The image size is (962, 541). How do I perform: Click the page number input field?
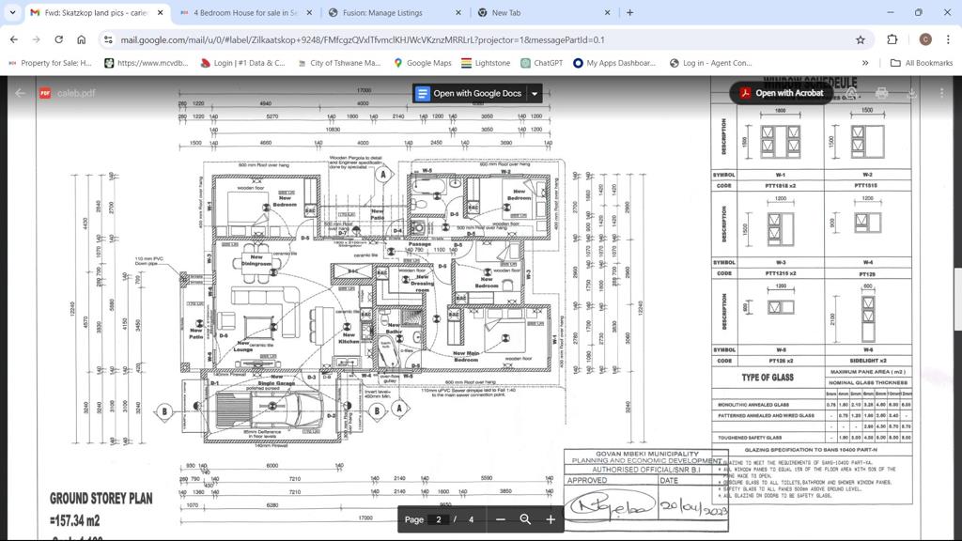point(439,519)
